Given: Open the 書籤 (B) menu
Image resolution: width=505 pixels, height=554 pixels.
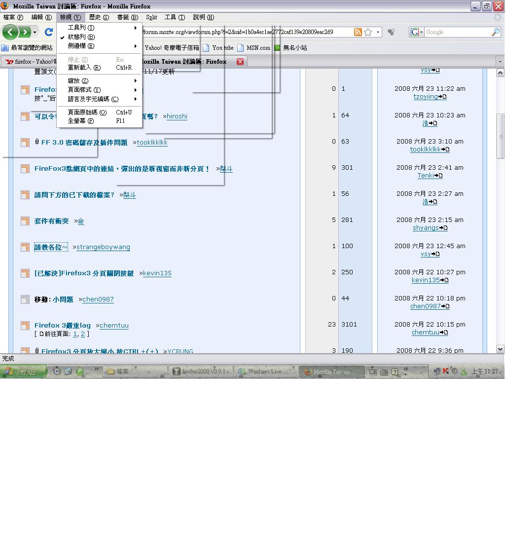Looking at the screenshot, I should pos(128,17).
